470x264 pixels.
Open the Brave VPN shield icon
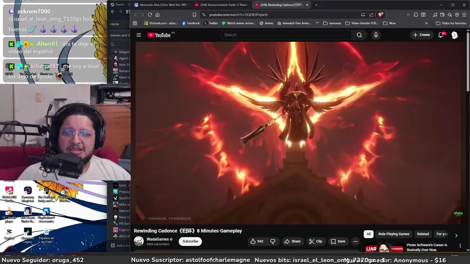[x=457, y=15]
